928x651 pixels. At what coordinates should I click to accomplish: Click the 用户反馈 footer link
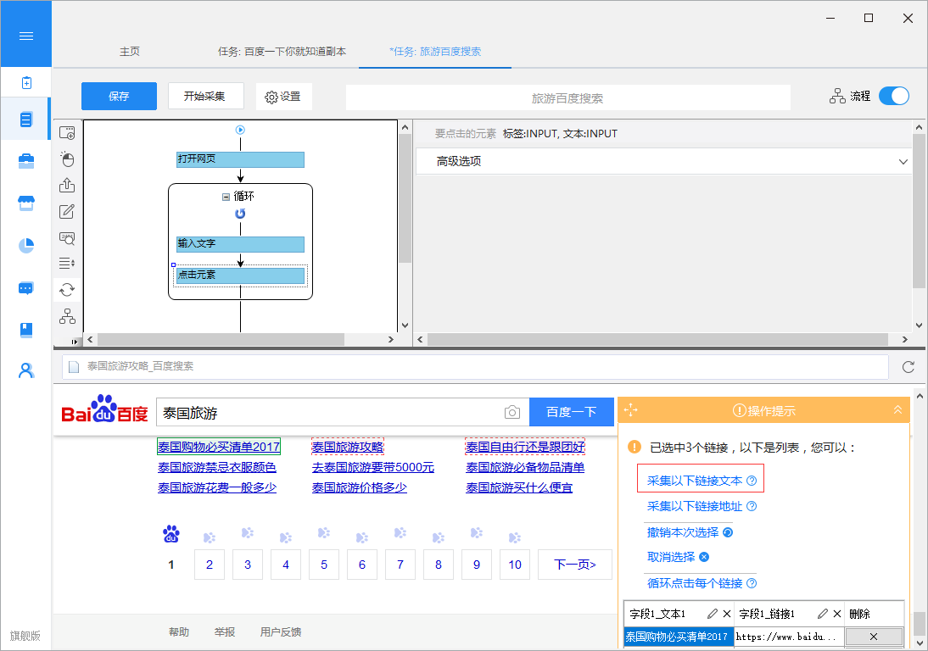point(281,632)
